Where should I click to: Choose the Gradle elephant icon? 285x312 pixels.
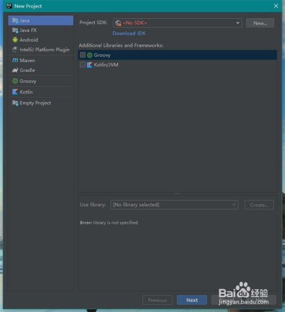click(x=15, y=70)
